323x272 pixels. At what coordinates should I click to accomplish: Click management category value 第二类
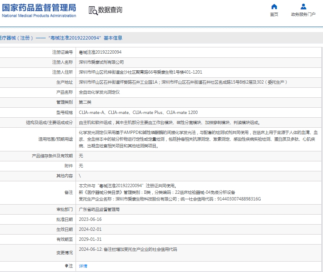click(x=85, y=102)
